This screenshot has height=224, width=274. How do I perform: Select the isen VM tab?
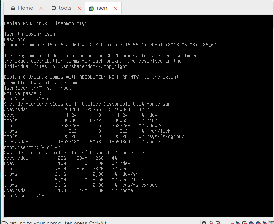[102, 8]
